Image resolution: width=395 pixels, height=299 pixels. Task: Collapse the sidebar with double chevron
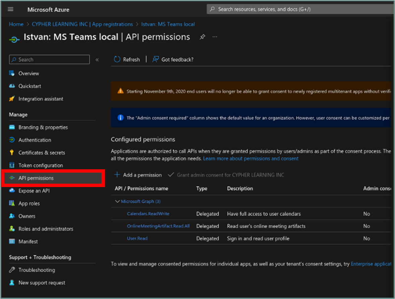(97, 60)
